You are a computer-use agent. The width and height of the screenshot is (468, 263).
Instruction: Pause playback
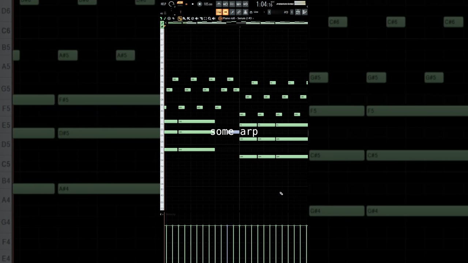pyautogui.click(x=186, y=4)
